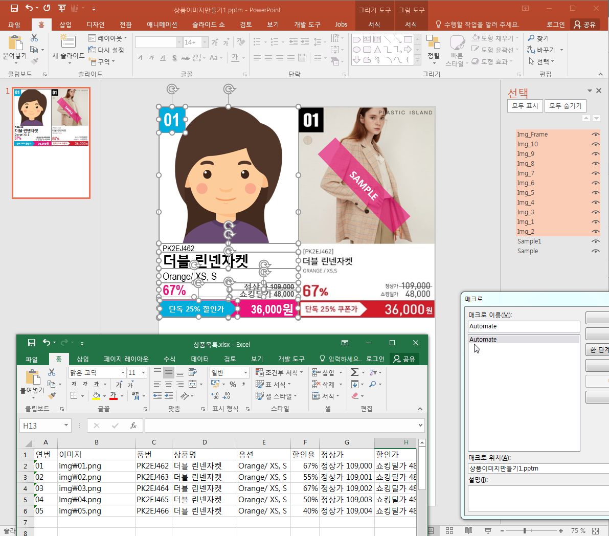Save the PowerPoint presentation with the save icon
This screenshot has height=536, width=609.
coord(14,8)
